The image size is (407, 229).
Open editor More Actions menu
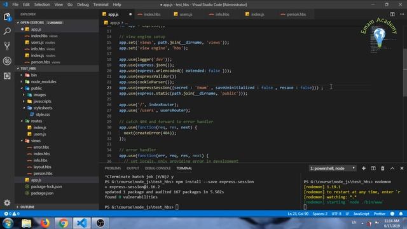401,14
